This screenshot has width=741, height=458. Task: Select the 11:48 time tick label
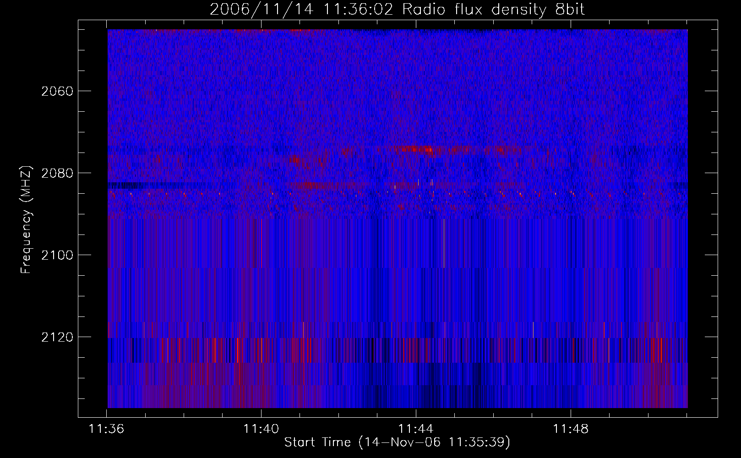pos(571,429)
